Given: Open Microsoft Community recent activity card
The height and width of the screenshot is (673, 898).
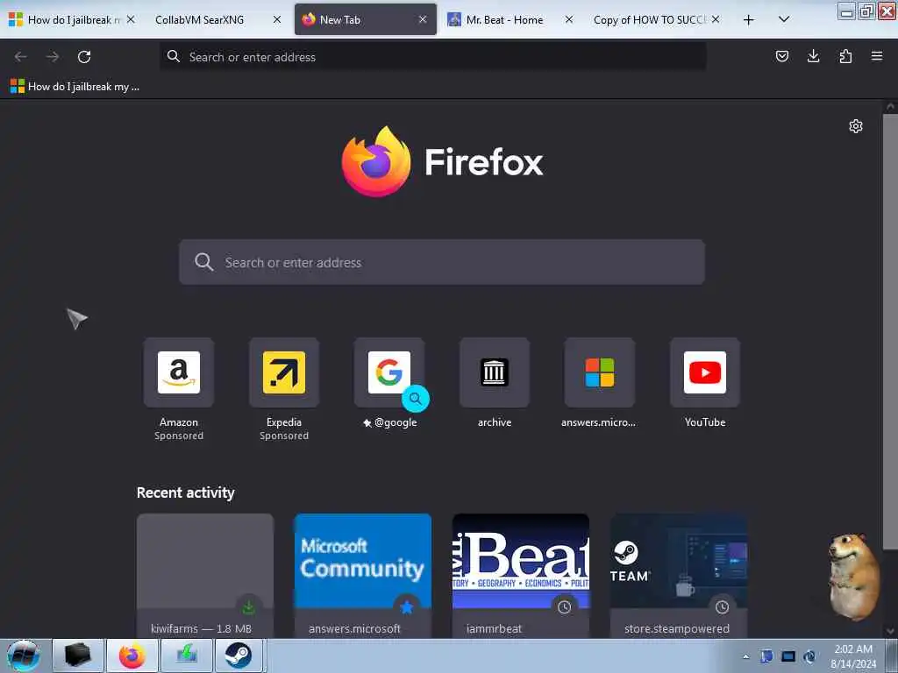Looking at the screenshot, I should (x=363, y=575).
